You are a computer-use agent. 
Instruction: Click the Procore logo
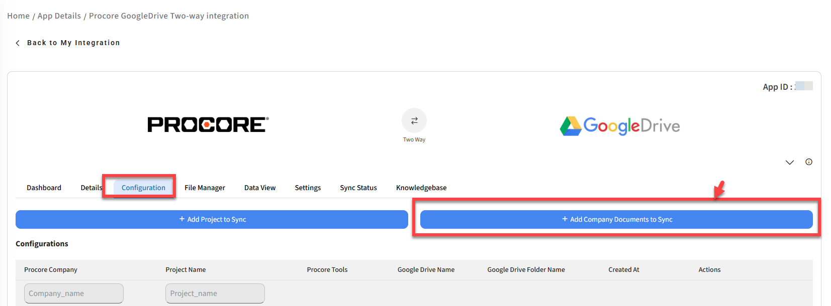tap(208, 125)
